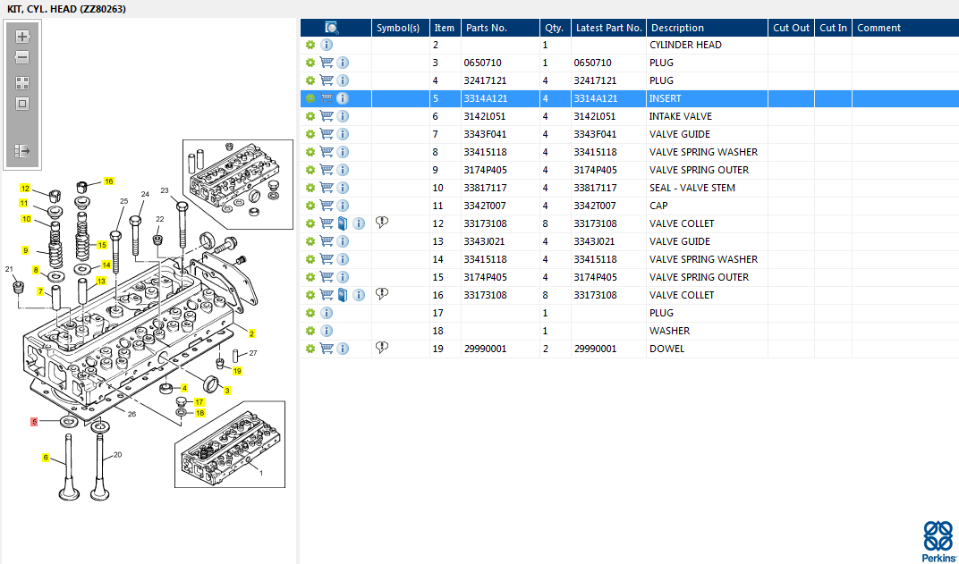Select yellow callout 9 on the diagram

click(x=25, y=250)
